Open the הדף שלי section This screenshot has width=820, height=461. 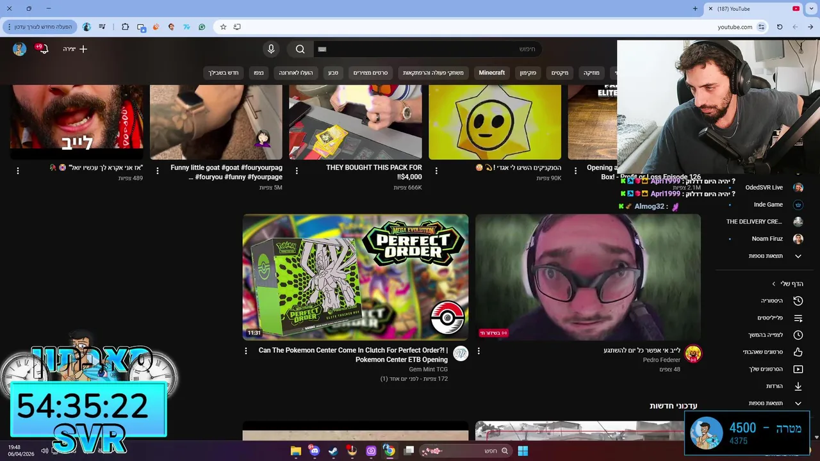787,284
